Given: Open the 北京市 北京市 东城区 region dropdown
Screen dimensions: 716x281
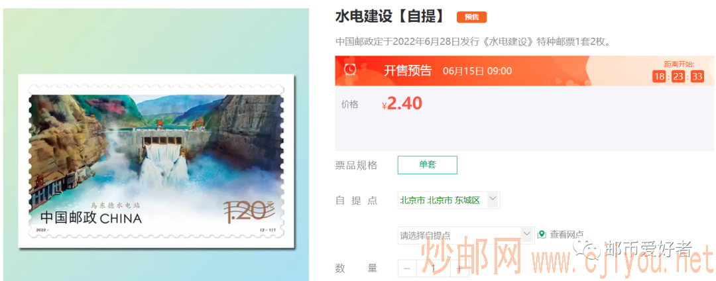Looking at the screenshot, I should tap(449, 200).
